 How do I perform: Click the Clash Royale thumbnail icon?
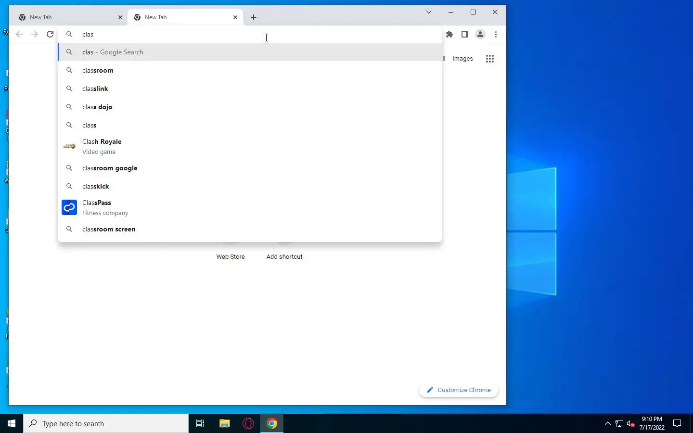[x=69, y=146]
